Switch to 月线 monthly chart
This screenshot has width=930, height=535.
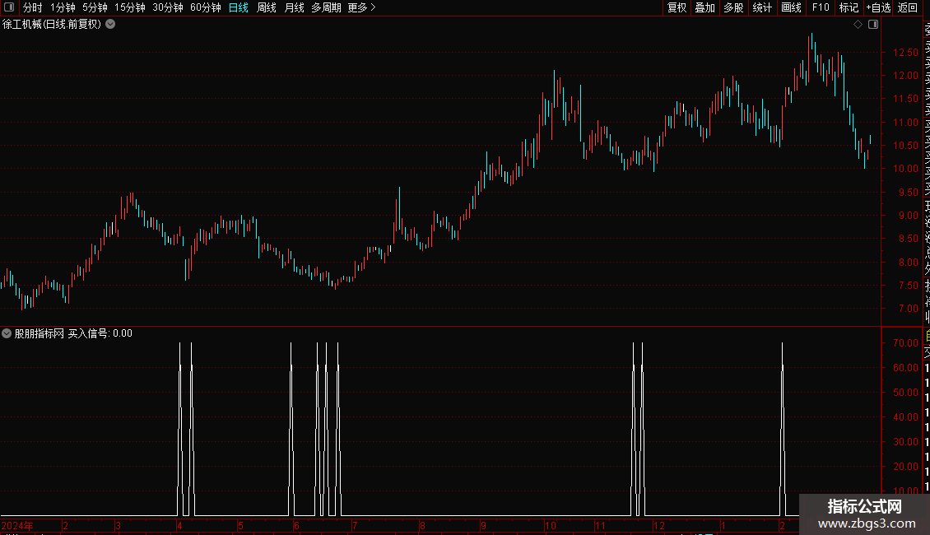click(x=294, y=7)
